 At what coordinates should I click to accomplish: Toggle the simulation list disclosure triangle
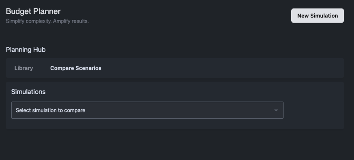tap(276, 110)
